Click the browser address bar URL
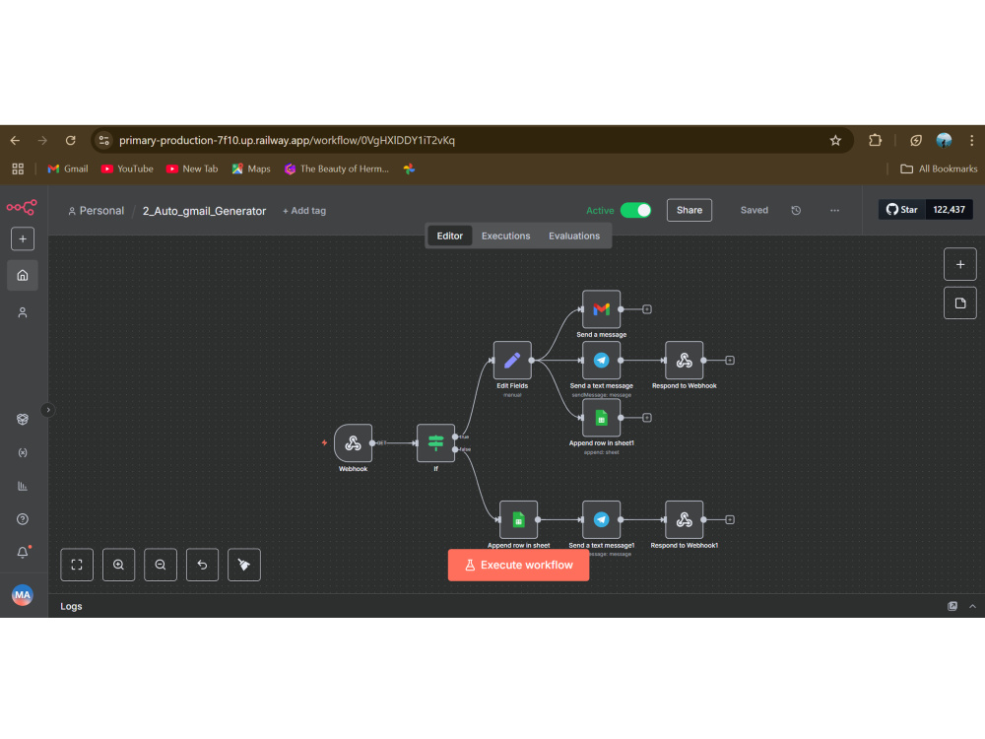This screenshot has width=985, height=739. 287,140
